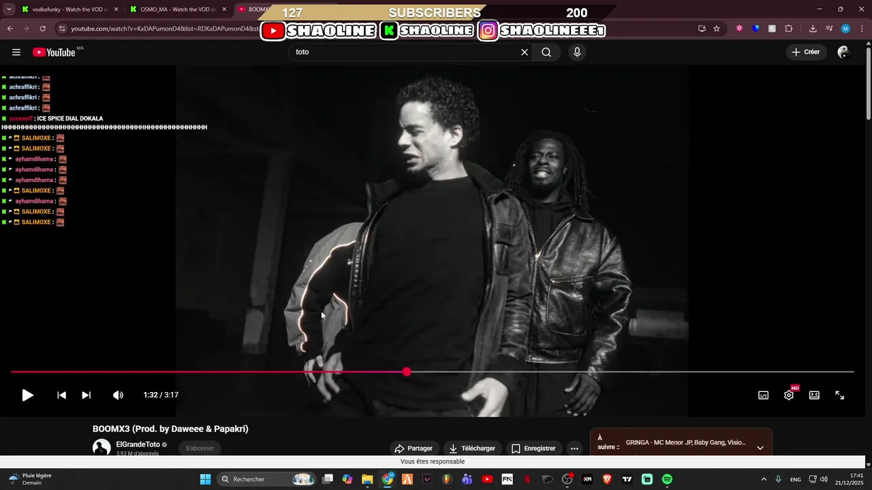The height and width of the screenshot is (490, 872).
Task: Play the video
Action: pos(27,395)
